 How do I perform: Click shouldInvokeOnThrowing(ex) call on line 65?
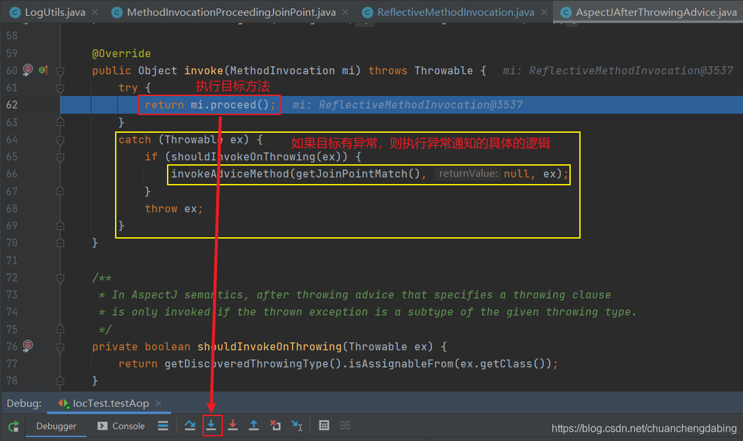click(259, 157)
